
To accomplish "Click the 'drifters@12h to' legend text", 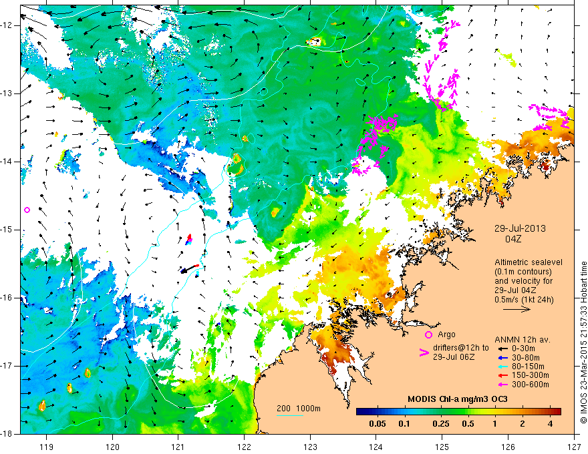I will click(461, 348).
